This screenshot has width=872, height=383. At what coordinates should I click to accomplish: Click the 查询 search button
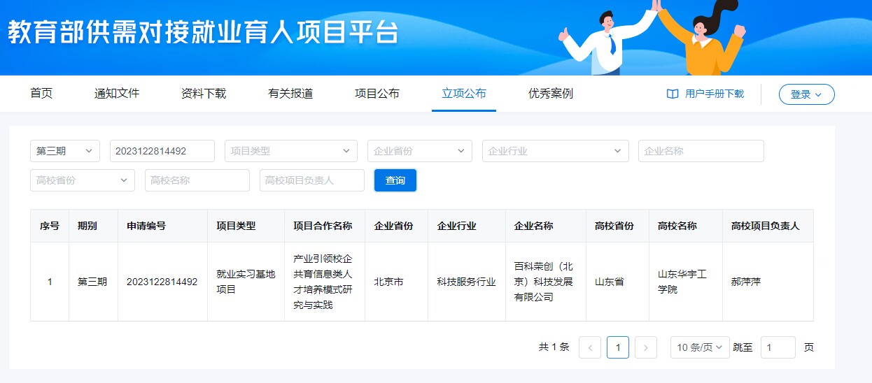pos(395,180)
